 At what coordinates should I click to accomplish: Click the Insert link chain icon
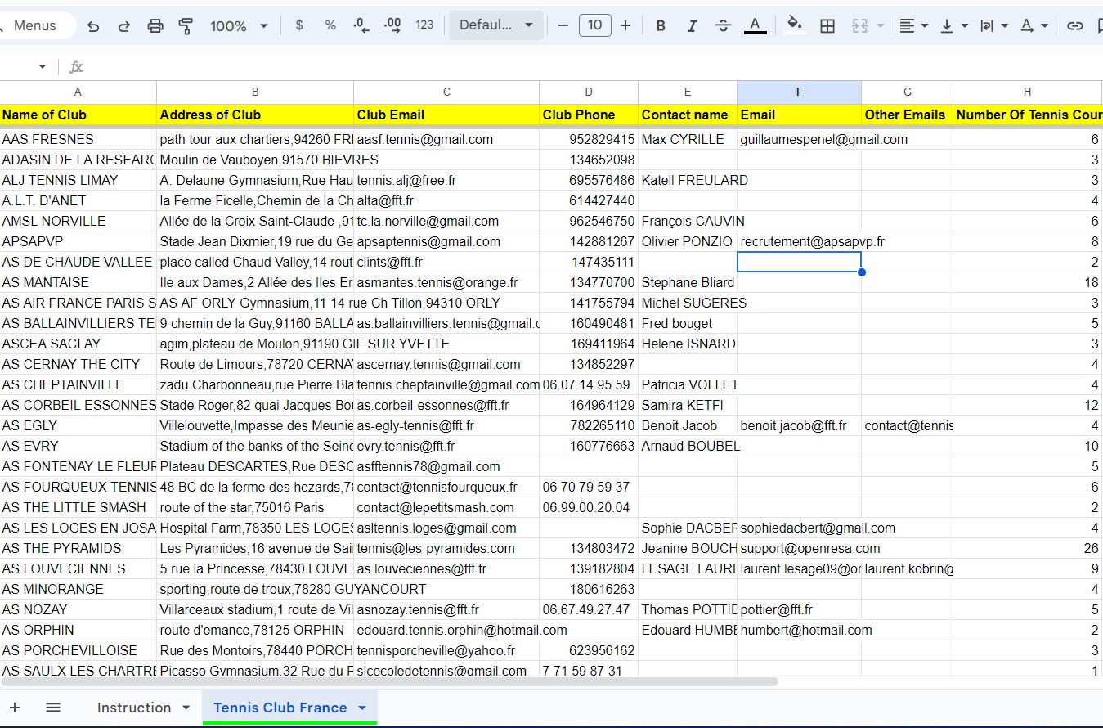pyautogui.click(x=1075, y=26)
